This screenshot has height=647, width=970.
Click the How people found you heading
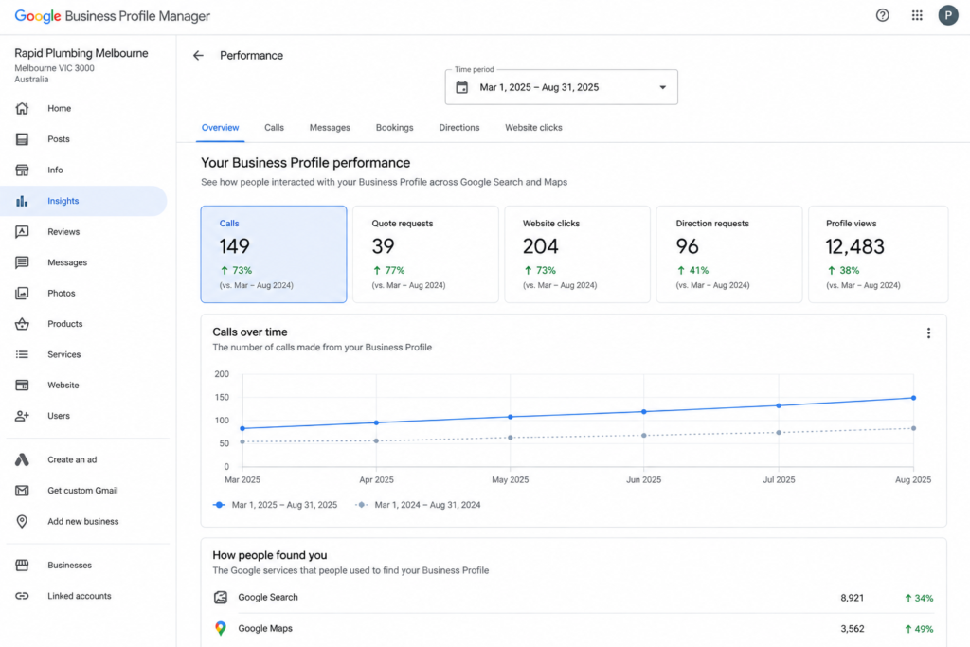click(270, 555)
